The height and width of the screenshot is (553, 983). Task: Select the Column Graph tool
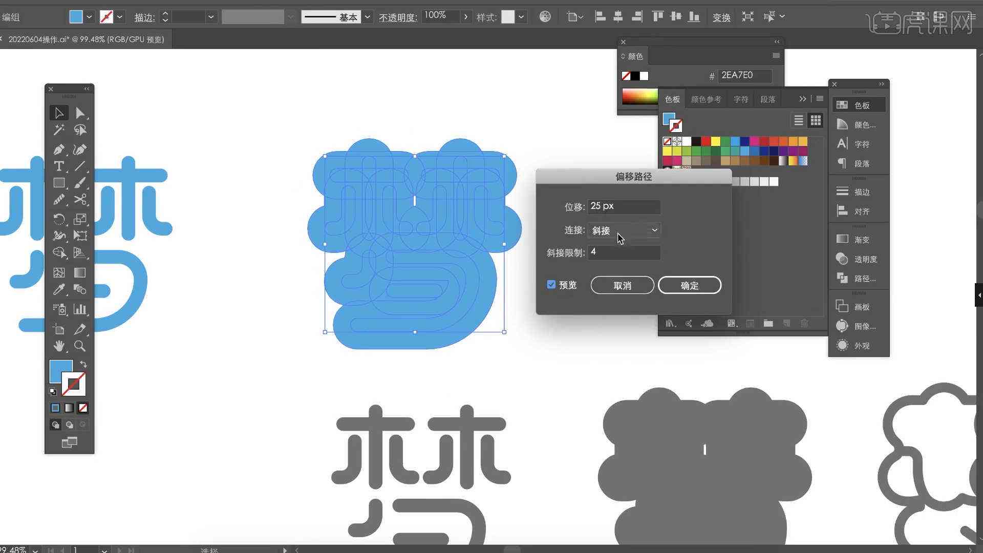80,309
